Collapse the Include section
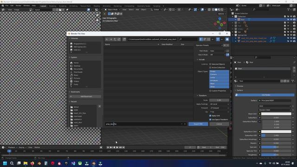This screenshot has height=167, width=297. [201, 59]
